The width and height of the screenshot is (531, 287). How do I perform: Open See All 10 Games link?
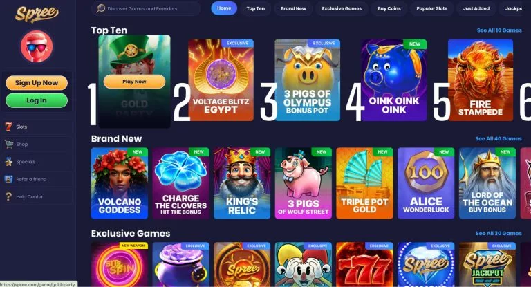coord(499,30)
